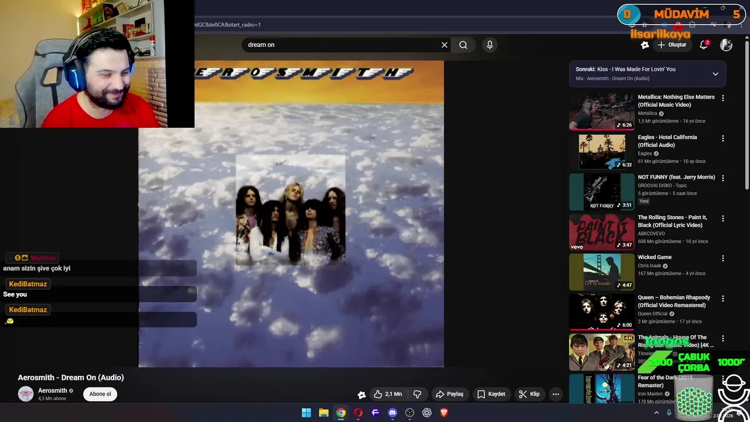Create a clip with Klip

(x=529, y=394)
